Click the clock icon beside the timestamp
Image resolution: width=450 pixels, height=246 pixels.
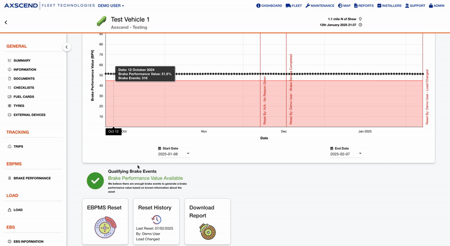(x=360, y=25)
